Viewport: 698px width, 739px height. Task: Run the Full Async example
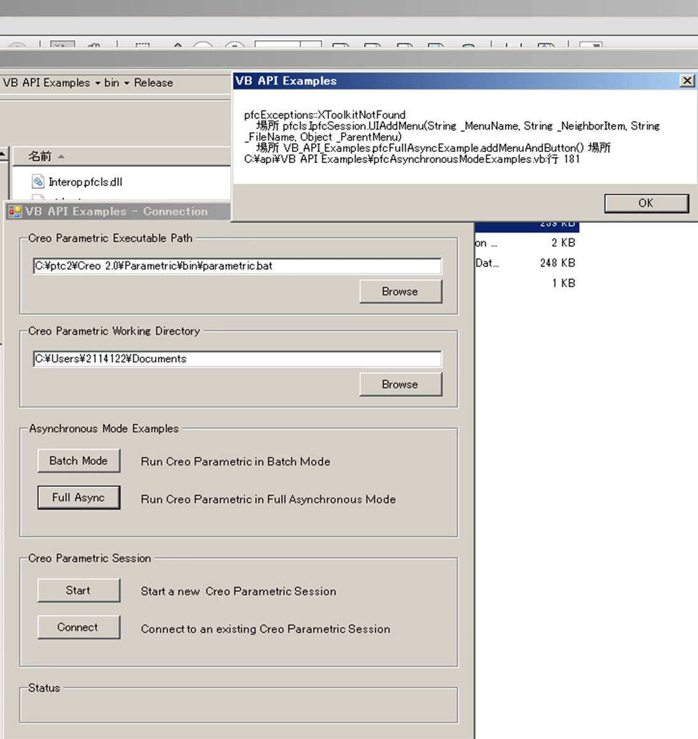coord(78,497)
